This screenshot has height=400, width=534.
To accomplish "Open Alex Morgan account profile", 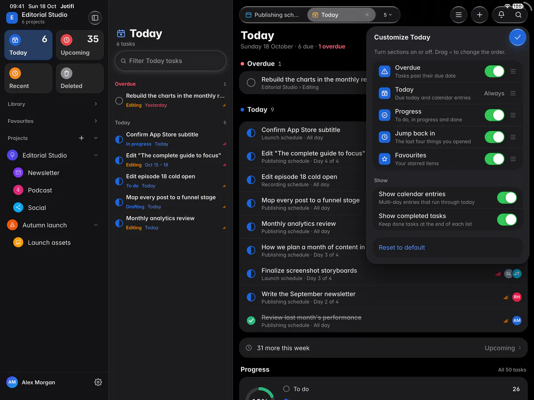I will click(31, 382).
